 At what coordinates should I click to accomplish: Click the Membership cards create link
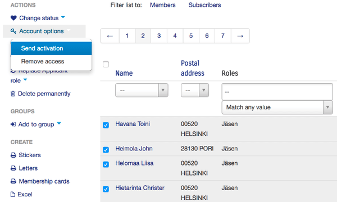click(44, 181)
